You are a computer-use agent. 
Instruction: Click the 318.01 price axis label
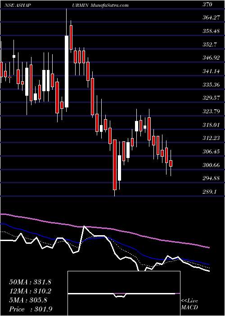tap(210, 125)
